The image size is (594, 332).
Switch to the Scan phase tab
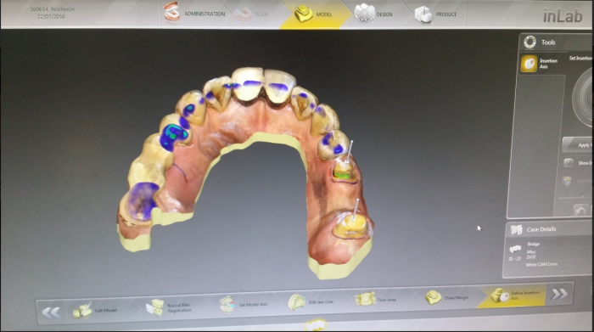point(252,14)
